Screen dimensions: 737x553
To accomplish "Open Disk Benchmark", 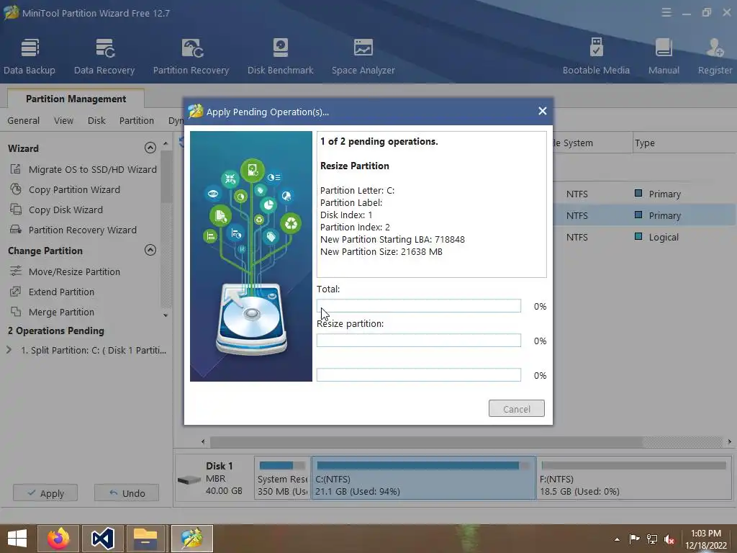I will (x=280, y=56).
